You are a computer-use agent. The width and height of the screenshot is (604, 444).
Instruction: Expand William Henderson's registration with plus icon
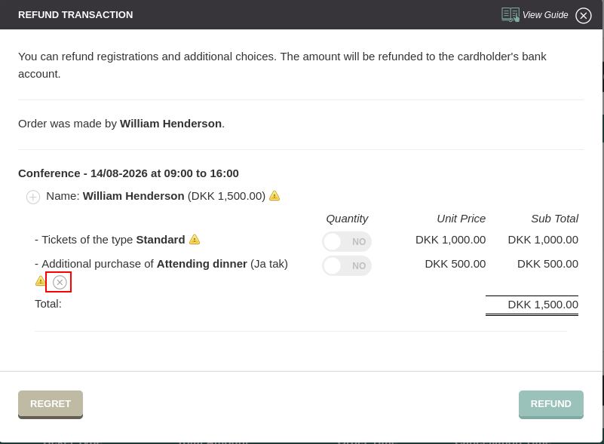(x=33, y=197)
